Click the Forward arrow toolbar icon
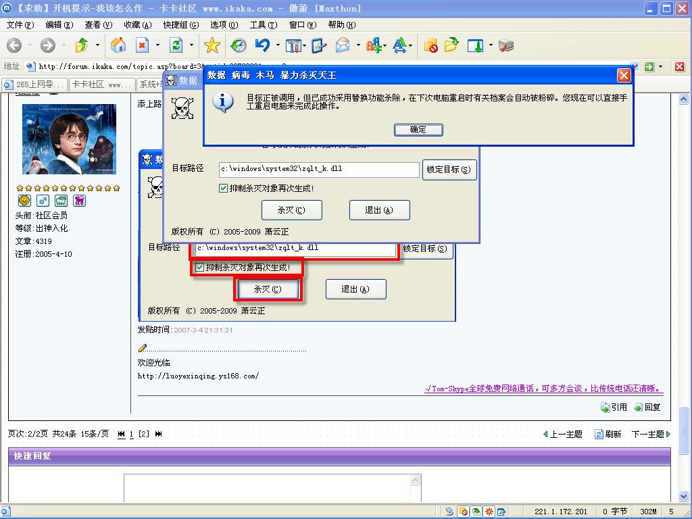This screenshot has width=692, height=519. pyautogui.click(x=48, y=45)
